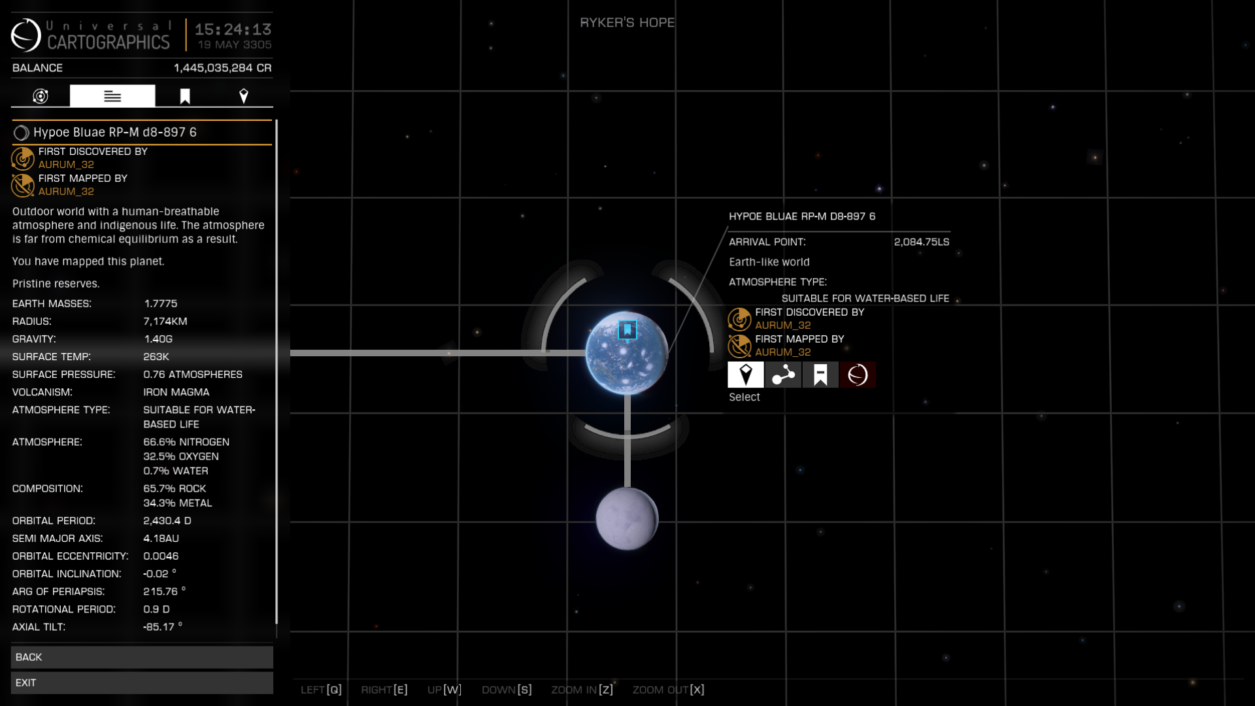Click the Orbital Eccentricity value 0.0046
1255x706 pixels.
point(161,556)
